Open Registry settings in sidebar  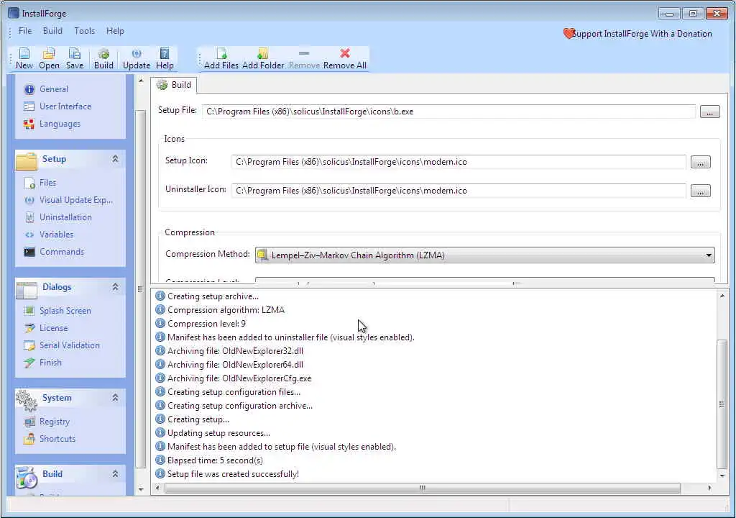coord(47,421)
